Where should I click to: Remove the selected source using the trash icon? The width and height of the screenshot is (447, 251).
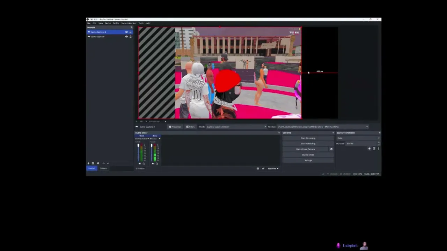click(93, 163)
